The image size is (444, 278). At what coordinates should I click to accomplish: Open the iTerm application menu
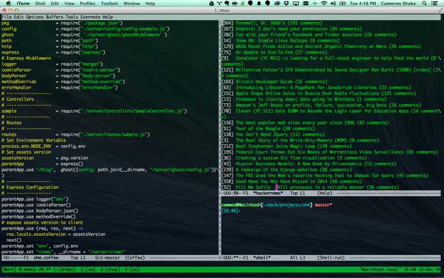tap(23, 3)
